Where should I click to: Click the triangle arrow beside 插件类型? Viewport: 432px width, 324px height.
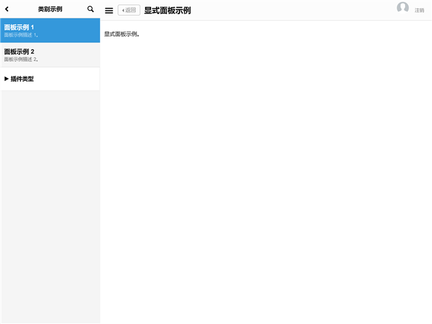coord(7,79)
